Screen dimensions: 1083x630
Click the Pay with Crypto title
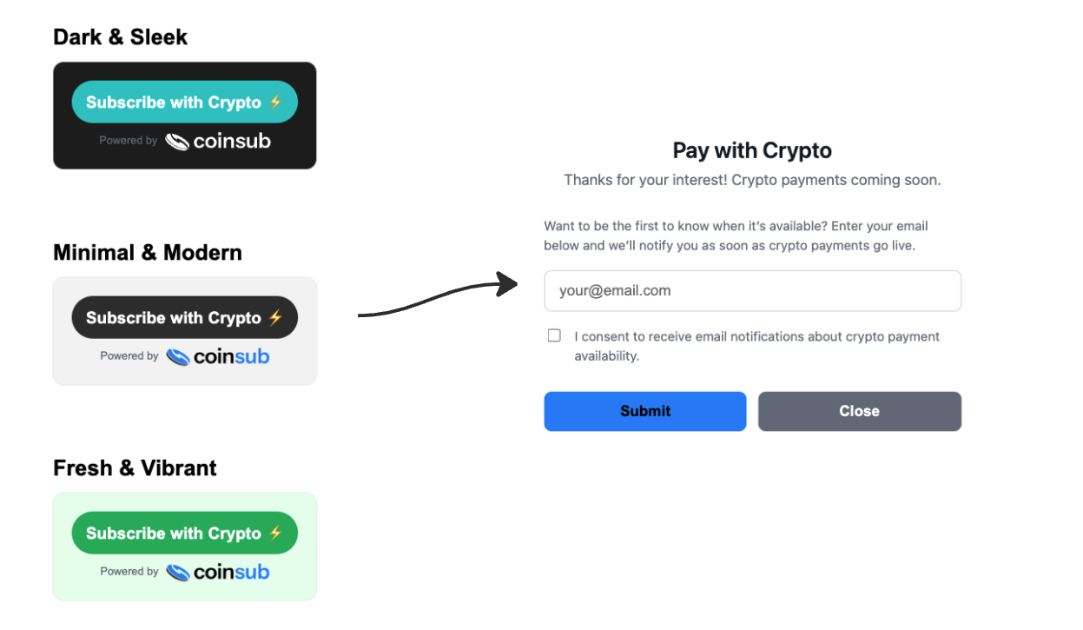(x=752, y=150)
